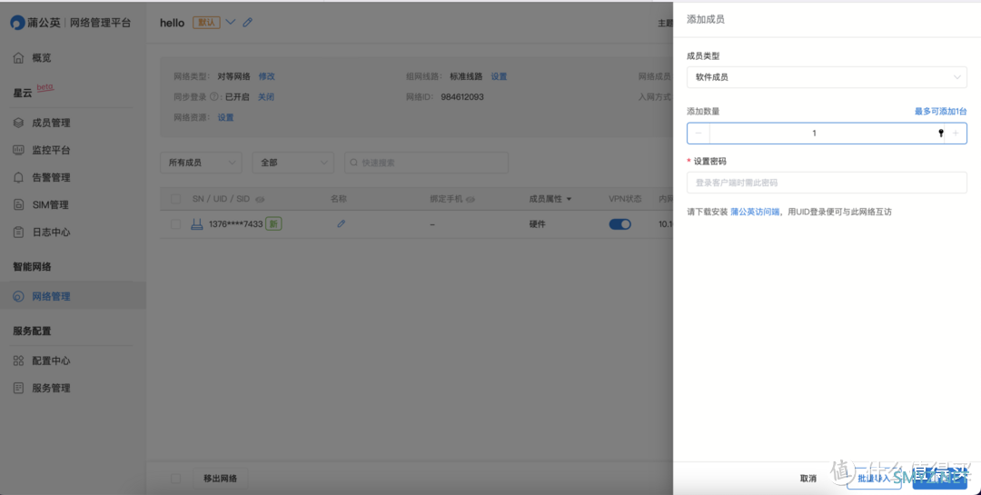This screenshot has height=495, width=981.
Task: Click the grid icon beside 配置中心
Action: [x=19, y=361]
